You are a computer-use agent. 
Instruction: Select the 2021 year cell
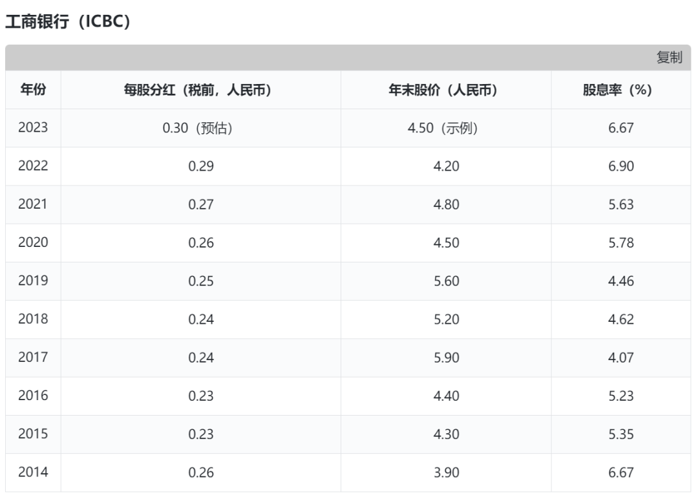[33, 204]
